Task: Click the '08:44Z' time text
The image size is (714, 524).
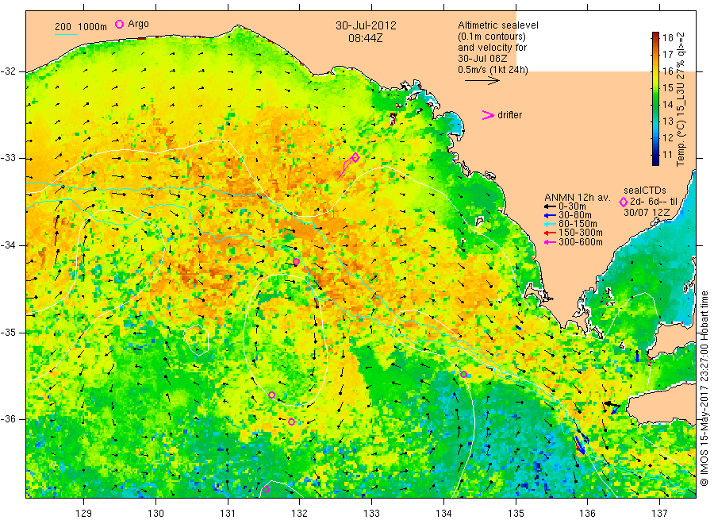Action: tap(366, 38)
